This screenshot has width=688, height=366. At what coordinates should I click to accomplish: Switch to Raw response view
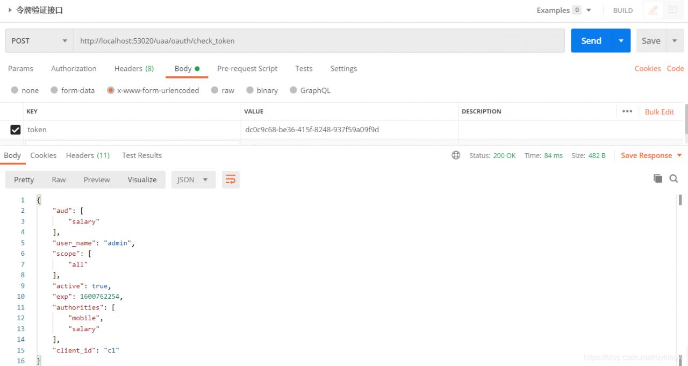pyautogui.click(x=59, y=180)
